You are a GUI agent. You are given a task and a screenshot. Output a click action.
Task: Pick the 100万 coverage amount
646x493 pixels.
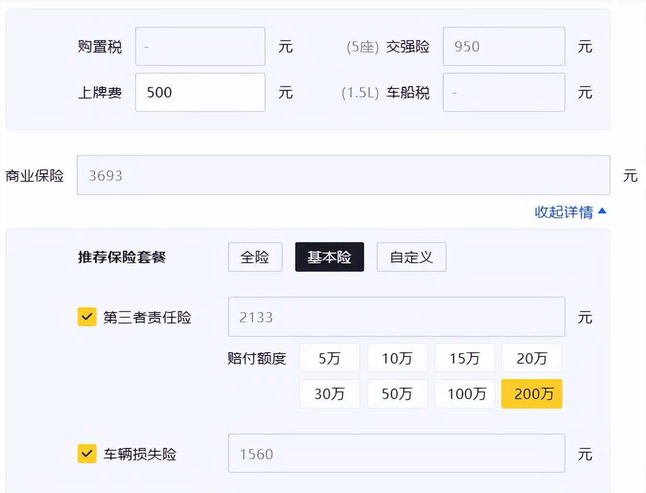[464, 394]
